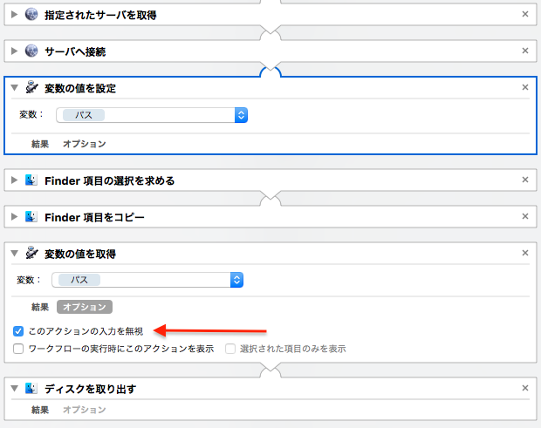The image size is (541, 428).
Task: Click the Finder icon for Finder 項目の選択を求める
Action: coord(32,180)
